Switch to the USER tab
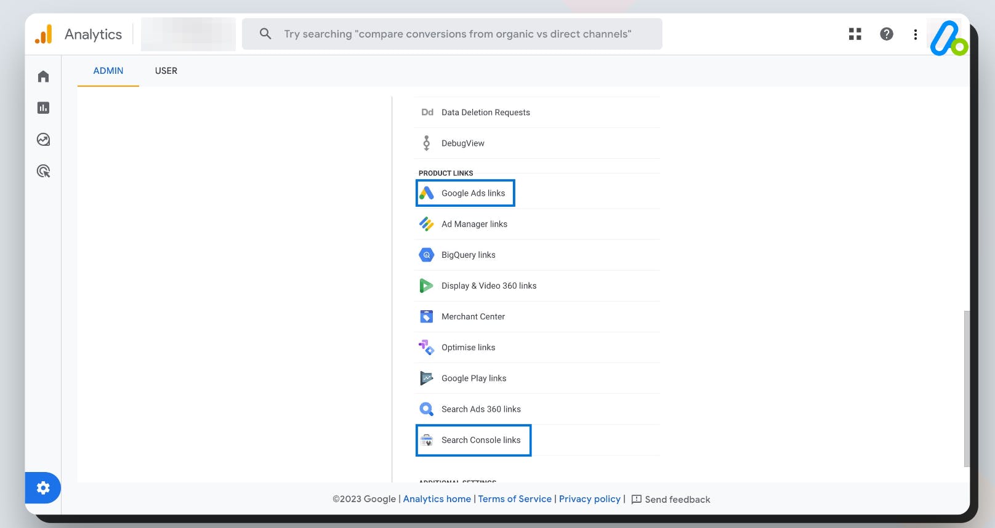This screenshot has width=995, height=528. click(x=166, y=71)
